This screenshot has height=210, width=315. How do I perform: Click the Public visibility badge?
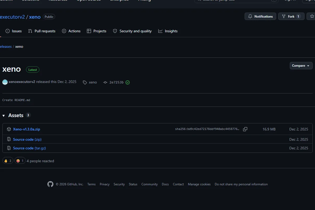pyautogui.click(x=49, y=17)
